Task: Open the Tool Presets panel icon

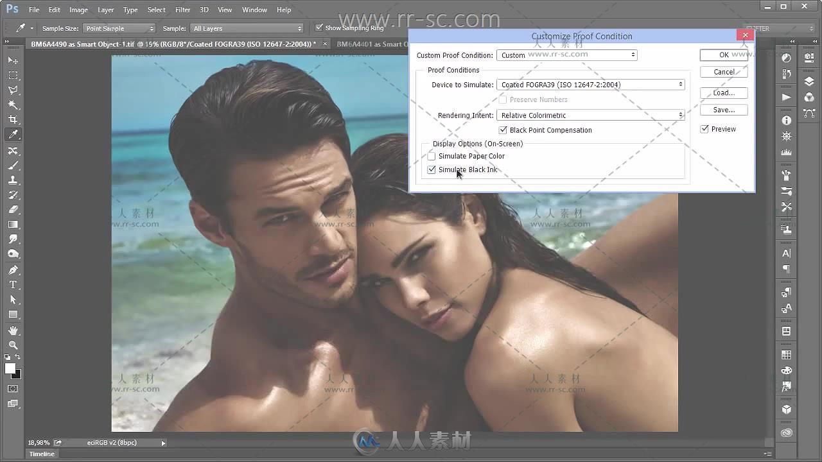Action: 787,207
